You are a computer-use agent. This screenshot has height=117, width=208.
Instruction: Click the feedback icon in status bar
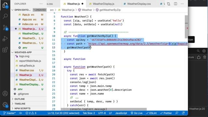point(177,113)
